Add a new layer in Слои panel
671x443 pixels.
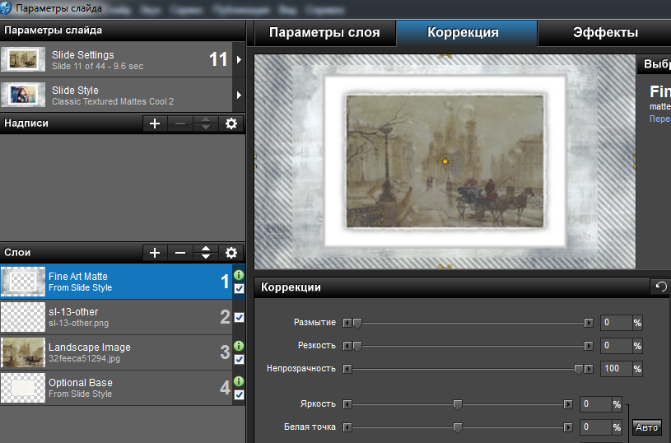coord(155,253)
